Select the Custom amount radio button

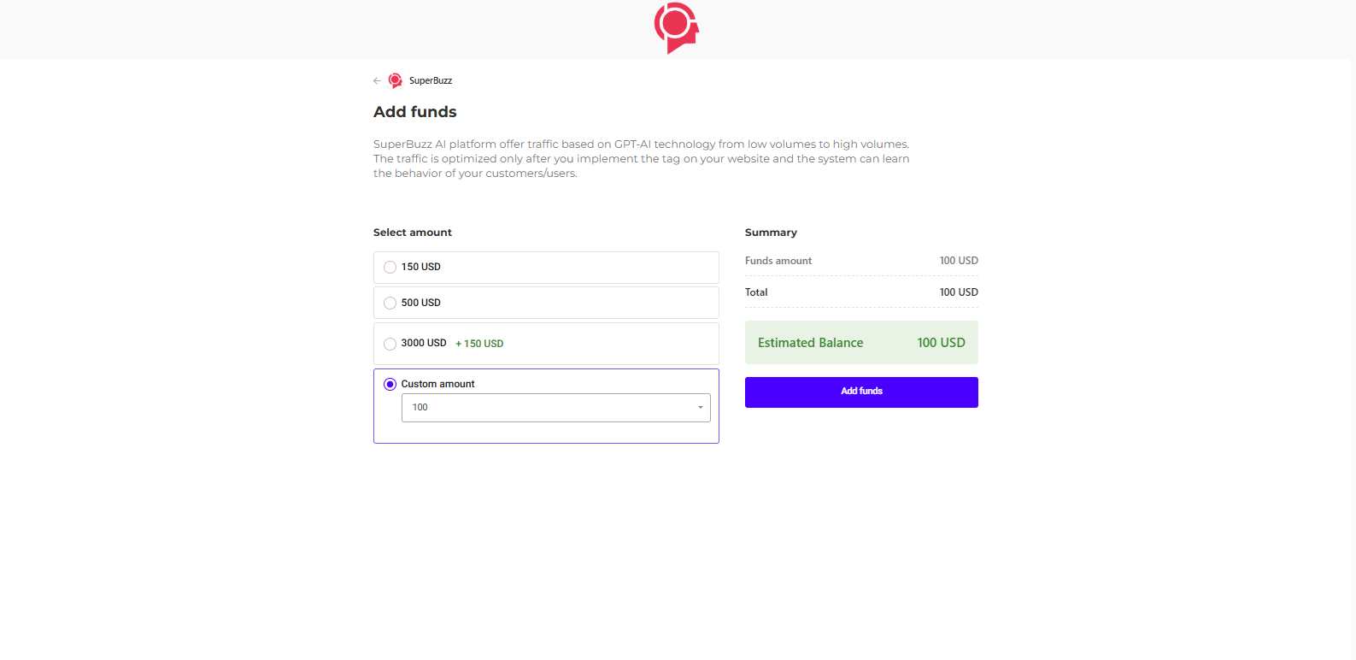(390, 384)
